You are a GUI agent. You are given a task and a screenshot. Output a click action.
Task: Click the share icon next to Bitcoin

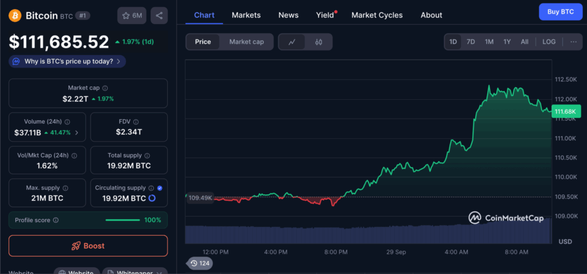pos(159,15)
